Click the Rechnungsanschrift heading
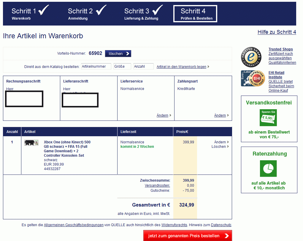This screenshot has width=303, height=241. [23, 81]
